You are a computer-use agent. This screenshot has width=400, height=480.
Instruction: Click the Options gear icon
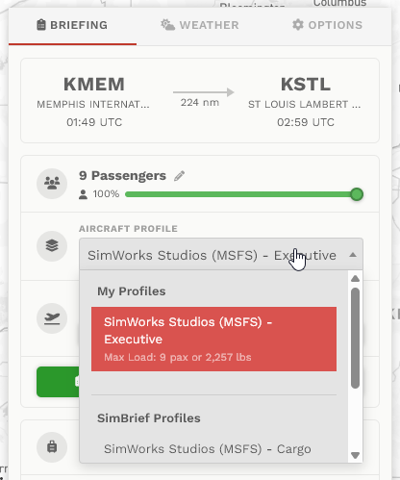click(298, 25)
